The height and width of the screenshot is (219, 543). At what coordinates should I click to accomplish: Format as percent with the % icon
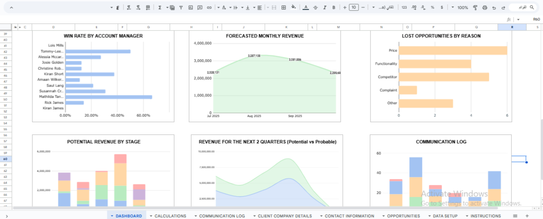[x=433, y=8]
